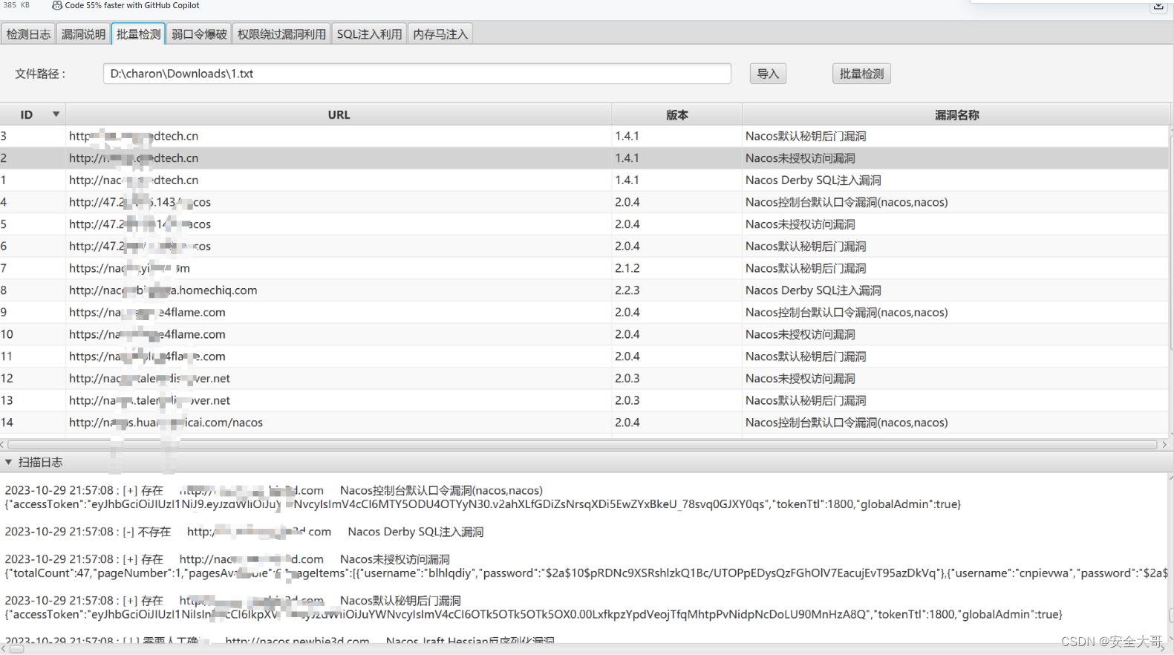This screenshot has height=655, width=1174.
Task: Click the 文件路径 input field
Action: pyautogui.click(x=417, y=74)
